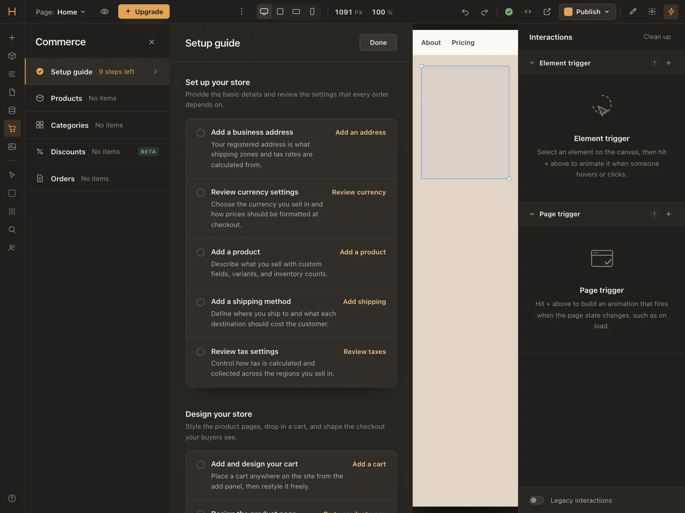Toggle preview eye icon
Screen dimensions: 685x513
pyautogui.click(x=104, y=12)
